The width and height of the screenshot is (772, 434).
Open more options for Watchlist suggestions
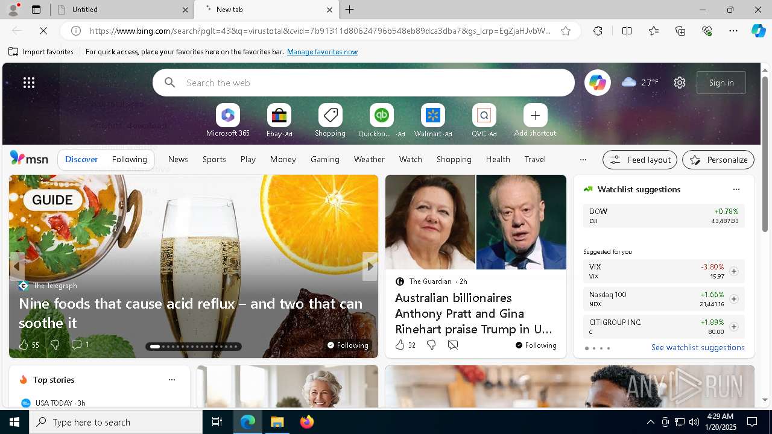tap(736, 189)
